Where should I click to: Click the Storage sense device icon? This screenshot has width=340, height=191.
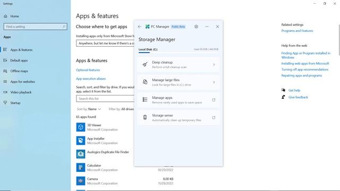coord(145,117)
